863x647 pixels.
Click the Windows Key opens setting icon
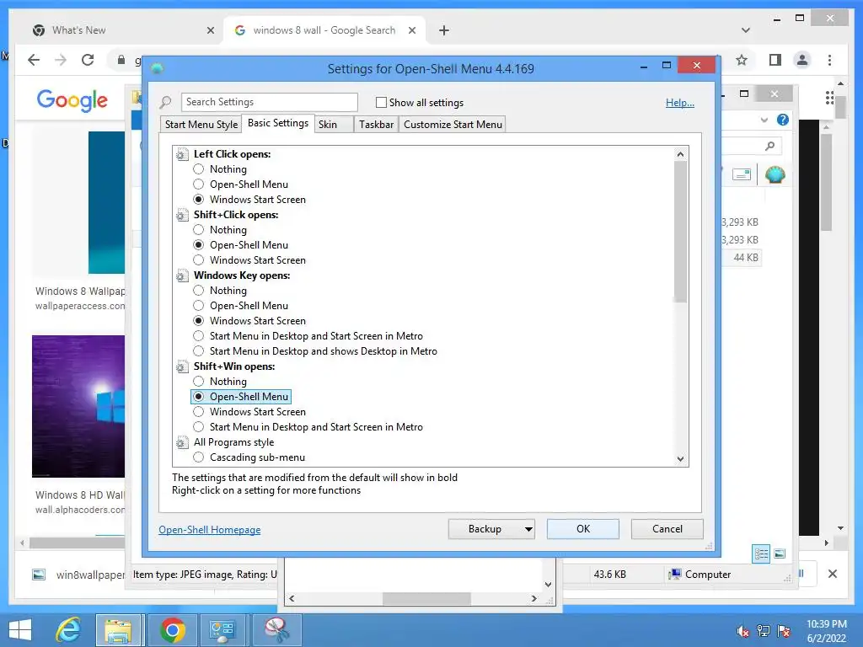click(182, 275)
